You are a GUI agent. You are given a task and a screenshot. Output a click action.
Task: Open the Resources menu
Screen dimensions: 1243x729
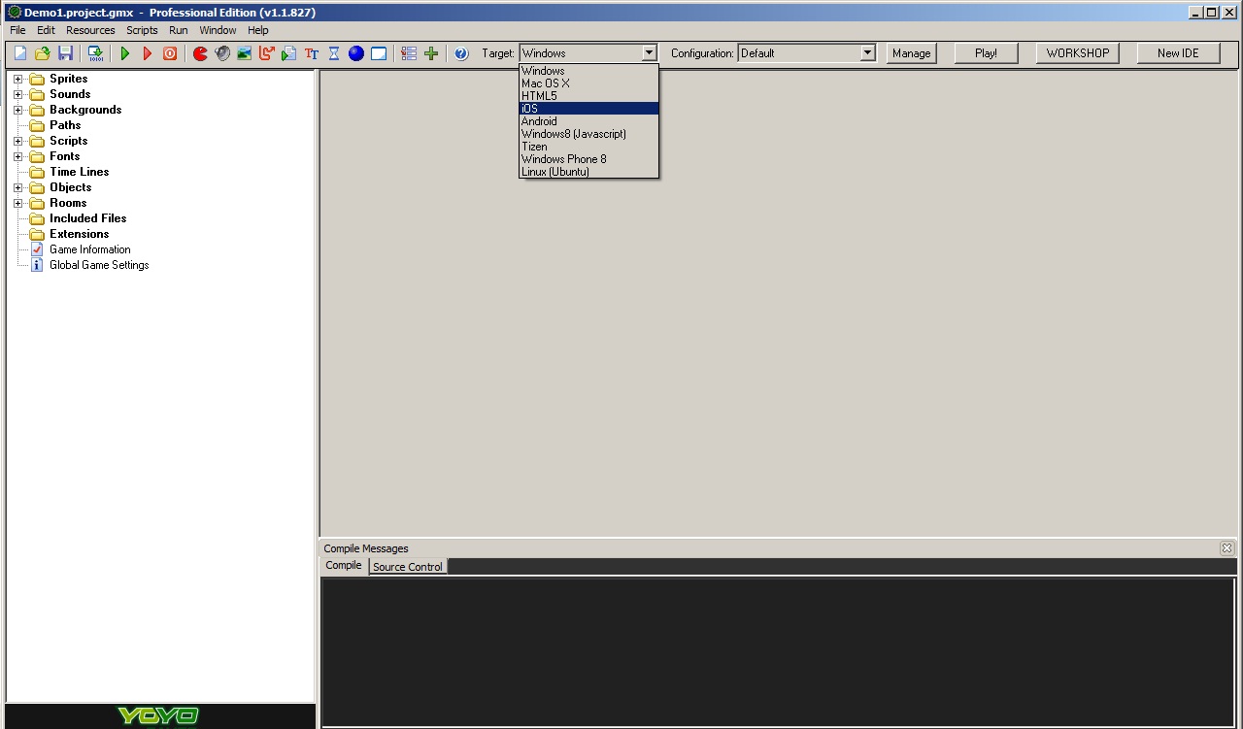pyautogui.click(x=90, y=30)
